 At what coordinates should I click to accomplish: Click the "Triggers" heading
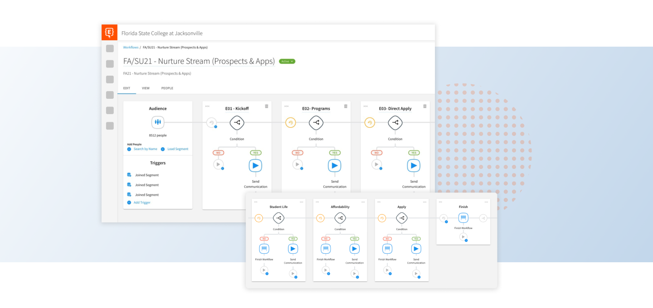point(158,163)
